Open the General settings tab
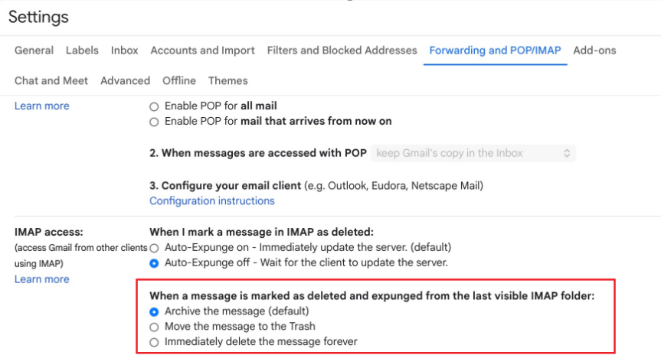661x355 pixels. [x=34, y=50]
